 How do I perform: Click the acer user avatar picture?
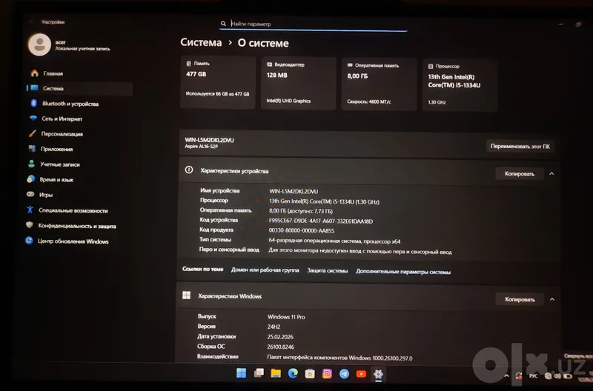click(40, 44)
